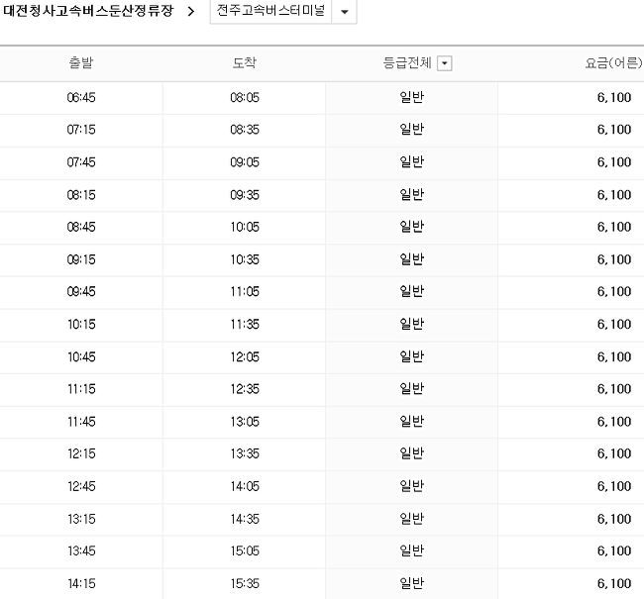Select the 11:15 departure time
This screenshot has width=644, height=599.
click(81, 389)
